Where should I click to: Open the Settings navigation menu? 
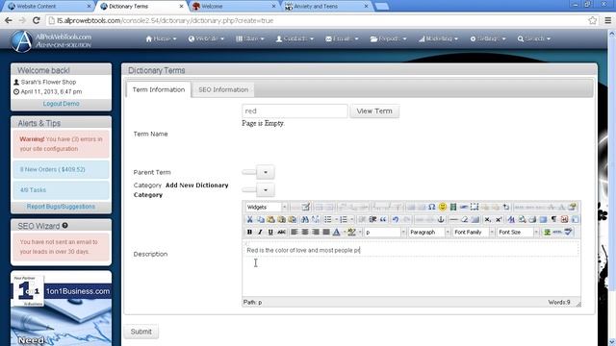pos(488,38)
